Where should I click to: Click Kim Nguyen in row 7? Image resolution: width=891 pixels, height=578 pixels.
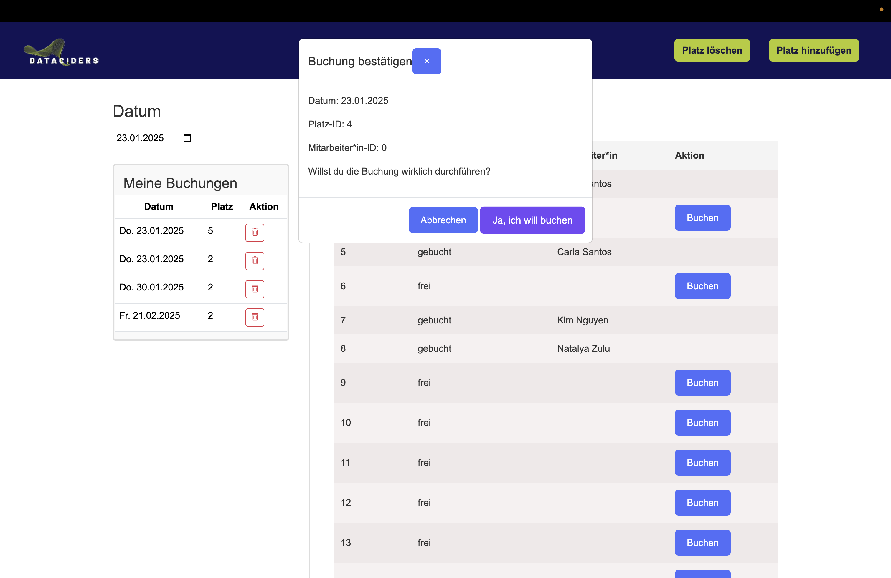pos(583,320)
